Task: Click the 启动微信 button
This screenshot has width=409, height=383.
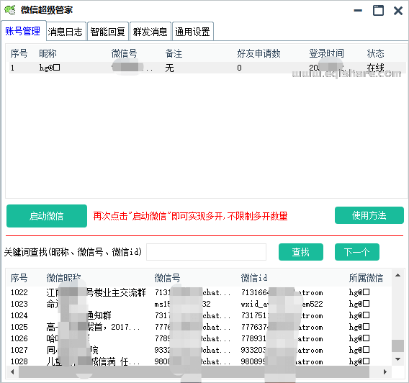Action: pos(47,216)
